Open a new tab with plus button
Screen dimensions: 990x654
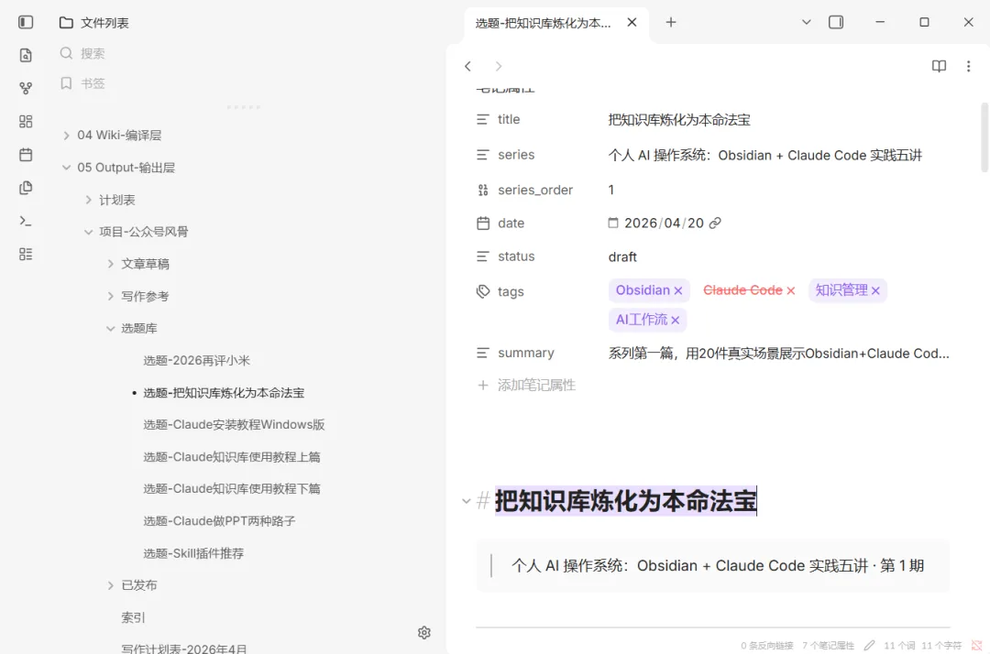tap(671, 23)
